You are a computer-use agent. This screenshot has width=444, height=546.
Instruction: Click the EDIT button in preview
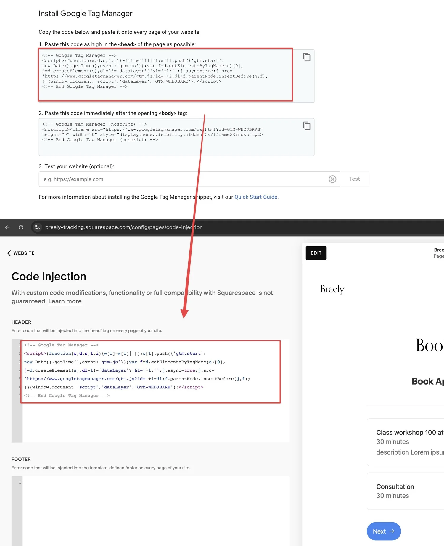click(x=316, y=253)
